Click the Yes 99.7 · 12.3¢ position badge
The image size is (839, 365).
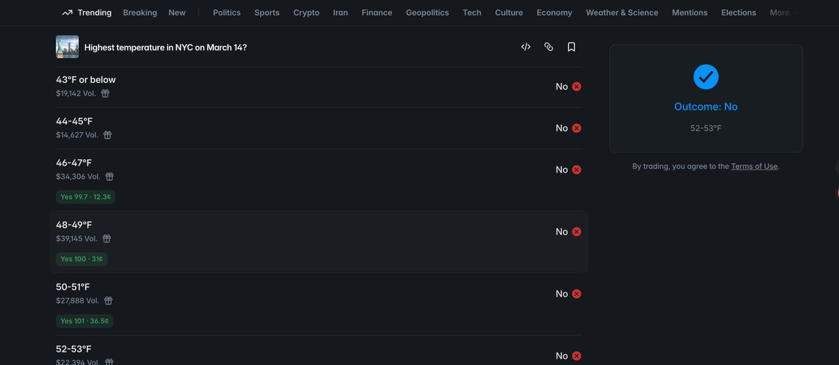[85, 197]
